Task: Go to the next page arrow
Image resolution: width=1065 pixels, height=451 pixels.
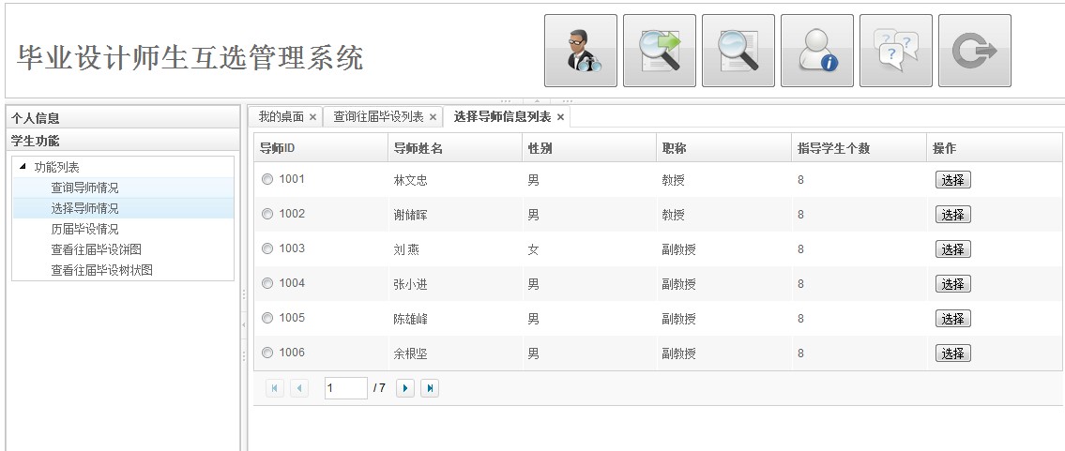Action: click(x=405, y=388)
